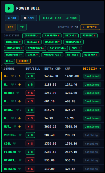Click UPDATED 11:37 timestamp

point(68,27)
